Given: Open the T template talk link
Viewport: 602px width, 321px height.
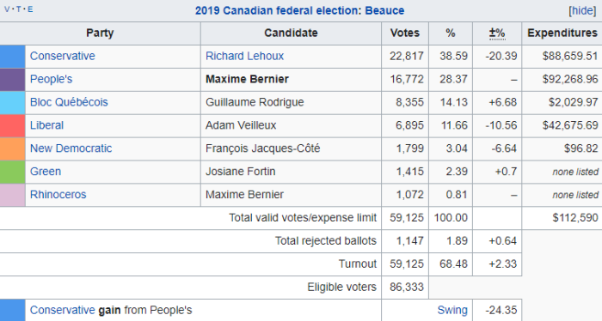Looking at the screenshot, I should pyautogui.click(x=18, y=9).
